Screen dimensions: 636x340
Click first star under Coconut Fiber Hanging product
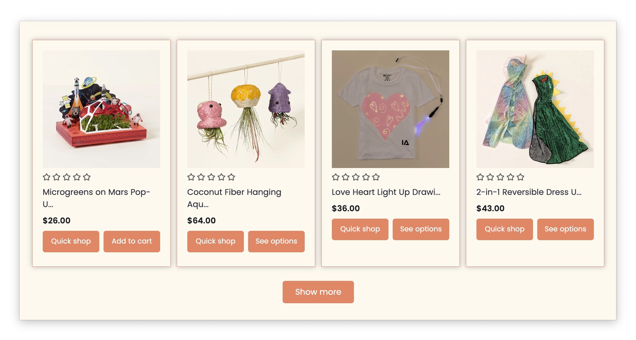click(191, 177)
